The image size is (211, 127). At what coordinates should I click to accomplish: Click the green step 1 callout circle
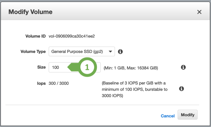(x=87, y=67)
